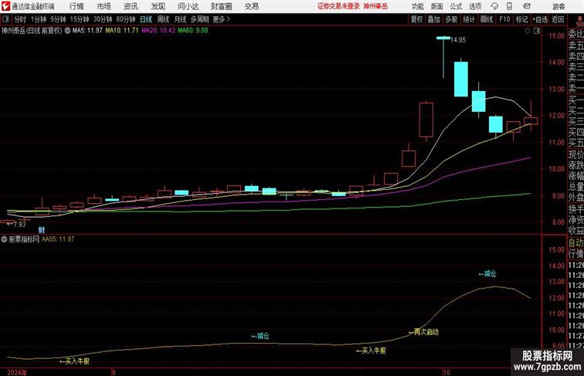
Task: Click the AA05: 11.97 indicator value
Action: tap(58, 239)
